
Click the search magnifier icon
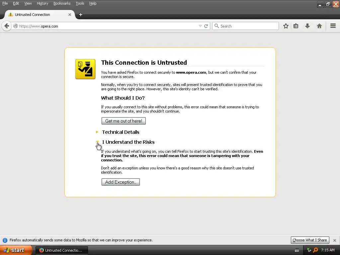tap(216, 26)
